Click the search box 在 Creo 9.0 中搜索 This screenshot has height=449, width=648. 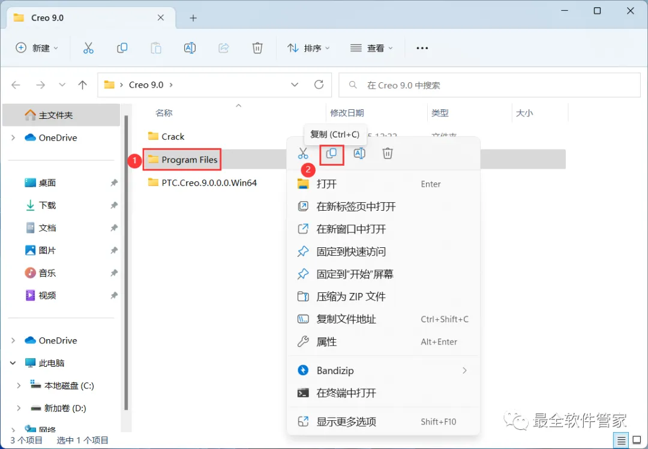click(x=490, y=85)
